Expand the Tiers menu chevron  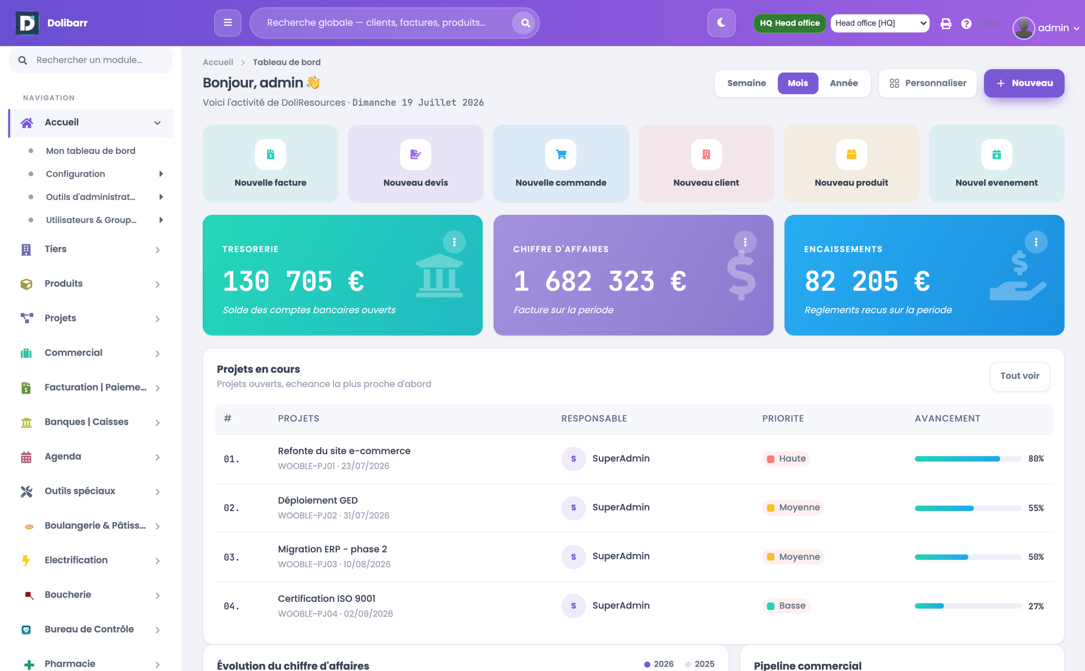[157, 250]
